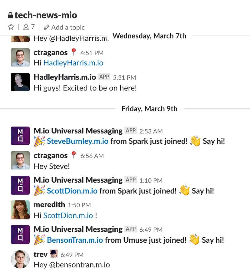Viewport: 250px width, 279px height.
Task: Star the tech-news-mio channel
Action: [11, 27]
